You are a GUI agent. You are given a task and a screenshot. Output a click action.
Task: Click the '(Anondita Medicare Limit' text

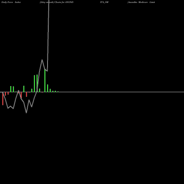click(x=141, y=2)
